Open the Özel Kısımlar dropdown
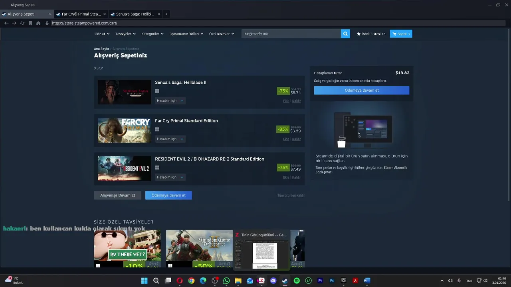511x287 pixels. 222,34
